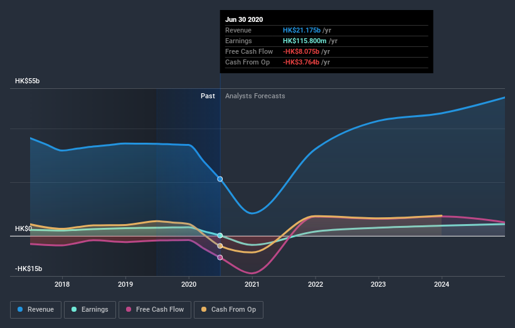
Task: Click the orange Cash From Op data point
Action: (x=220, y=246)
